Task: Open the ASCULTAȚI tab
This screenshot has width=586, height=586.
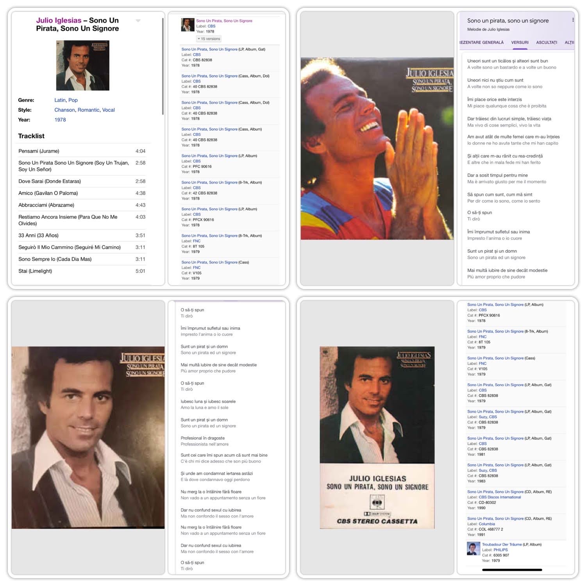Action: [547, 43]
